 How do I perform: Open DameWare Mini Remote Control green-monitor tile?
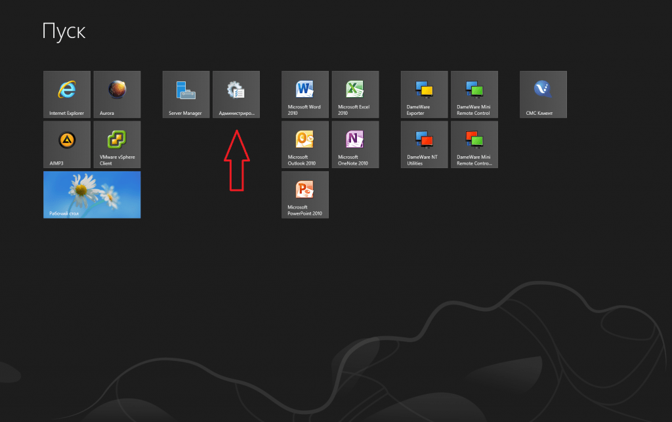[x=474, y=95]
